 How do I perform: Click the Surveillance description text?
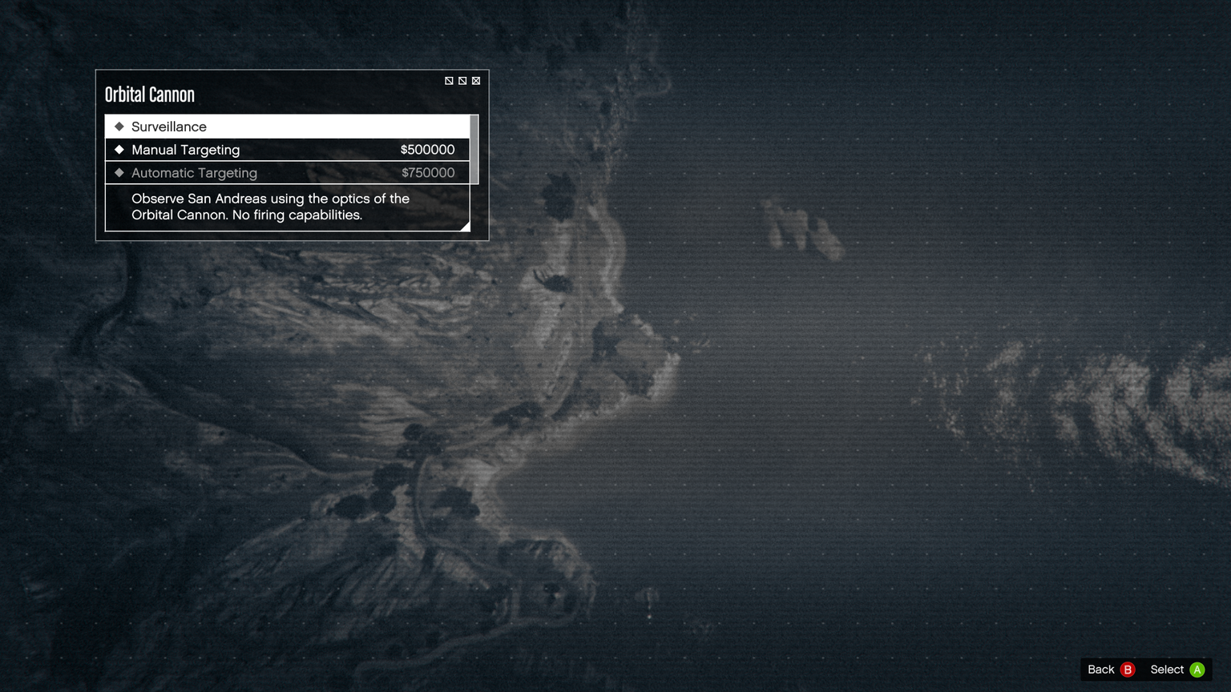pyautogui.click(x=270, y=207)
